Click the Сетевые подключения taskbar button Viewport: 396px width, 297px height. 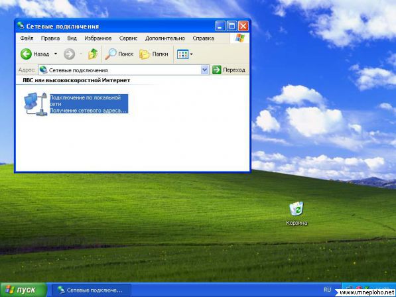click(x=92, y=290)
